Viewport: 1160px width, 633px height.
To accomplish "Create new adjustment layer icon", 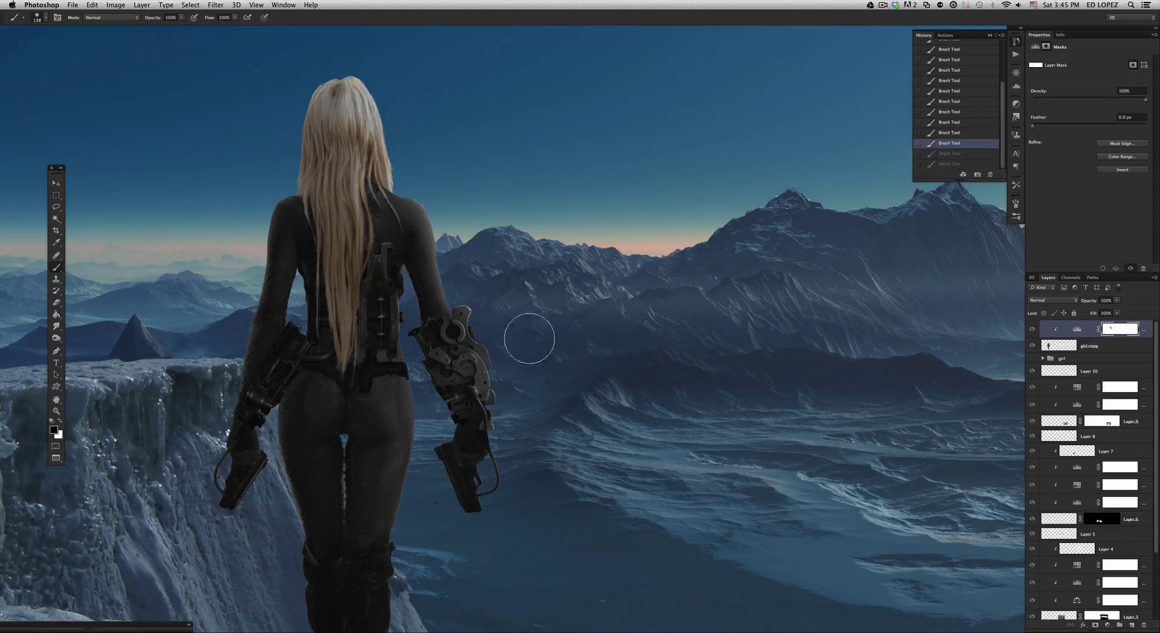I will [1107, 626].
